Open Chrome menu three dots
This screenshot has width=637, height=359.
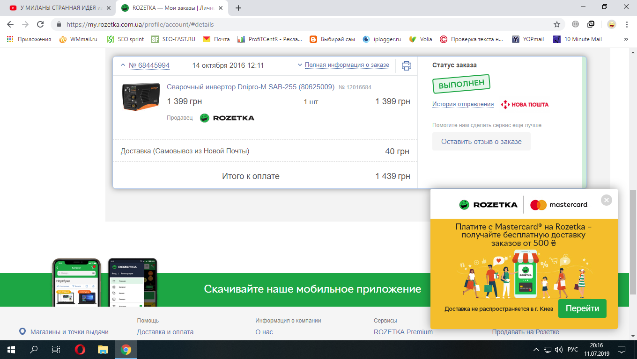(627, 24)
